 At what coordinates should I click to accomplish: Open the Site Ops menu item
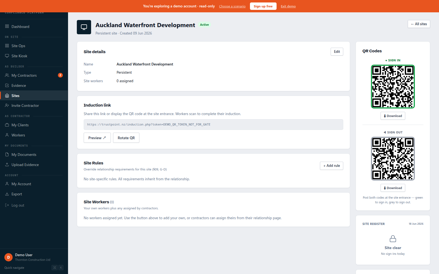(x=34, y=46)
